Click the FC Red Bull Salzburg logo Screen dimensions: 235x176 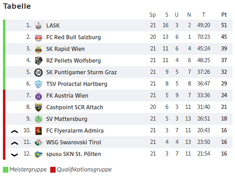tap(38, 38)
